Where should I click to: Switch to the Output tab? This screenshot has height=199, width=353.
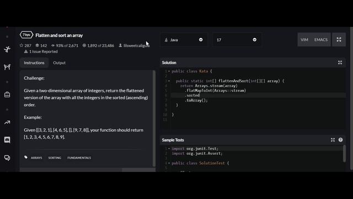pos(59,62)
